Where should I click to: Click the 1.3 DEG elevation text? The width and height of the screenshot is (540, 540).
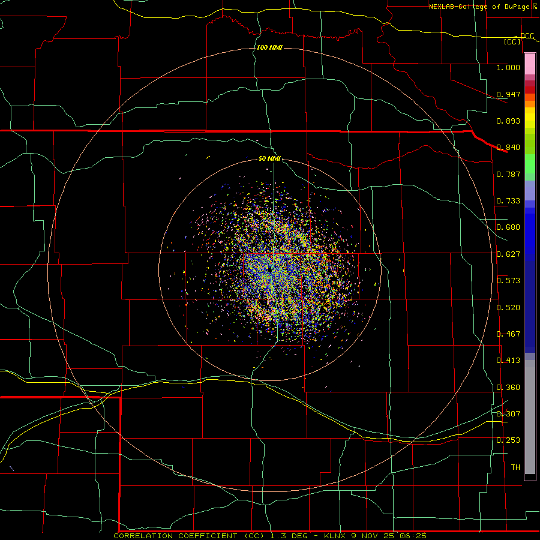point(290,536)
